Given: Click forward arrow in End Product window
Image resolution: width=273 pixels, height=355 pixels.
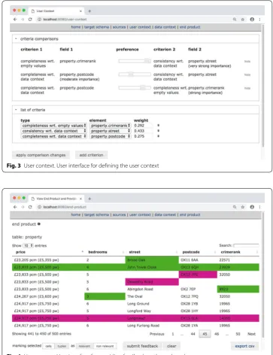Looking at the screenshot, I should [23, 207].
